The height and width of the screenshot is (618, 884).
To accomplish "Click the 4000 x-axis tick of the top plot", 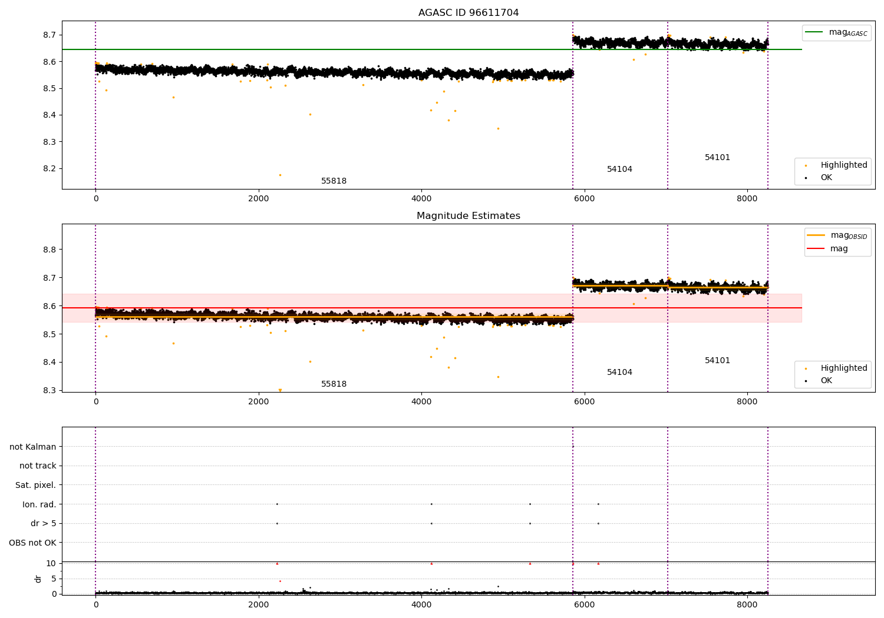I will (x=421, y=198).
